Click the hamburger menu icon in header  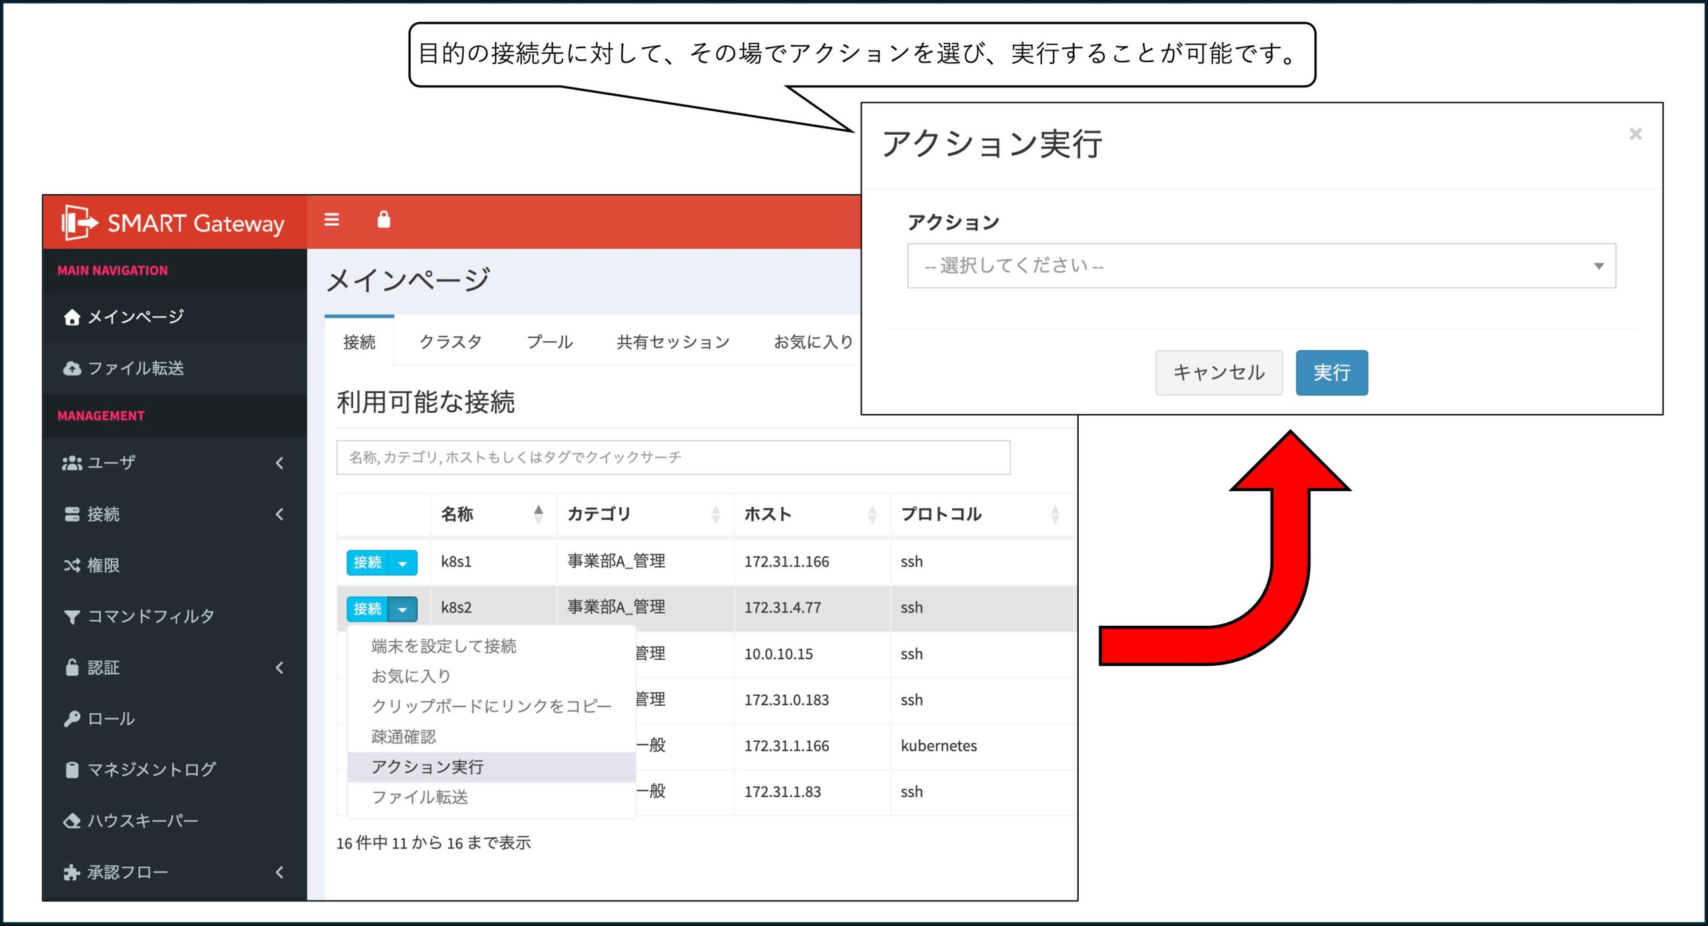tap(332, 219)
